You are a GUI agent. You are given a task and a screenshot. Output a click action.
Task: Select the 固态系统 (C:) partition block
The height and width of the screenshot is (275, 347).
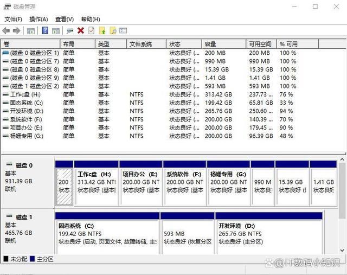click(x=107, y=233)
